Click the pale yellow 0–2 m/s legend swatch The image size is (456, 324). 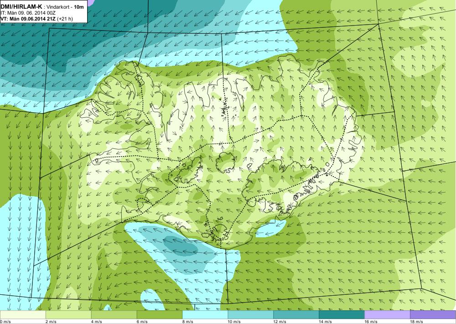pyautogui.click(x=23, y=315)
